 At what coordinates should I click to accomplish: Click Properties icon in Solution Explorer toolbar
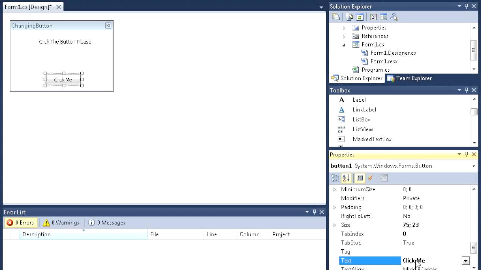coord(336,17)
